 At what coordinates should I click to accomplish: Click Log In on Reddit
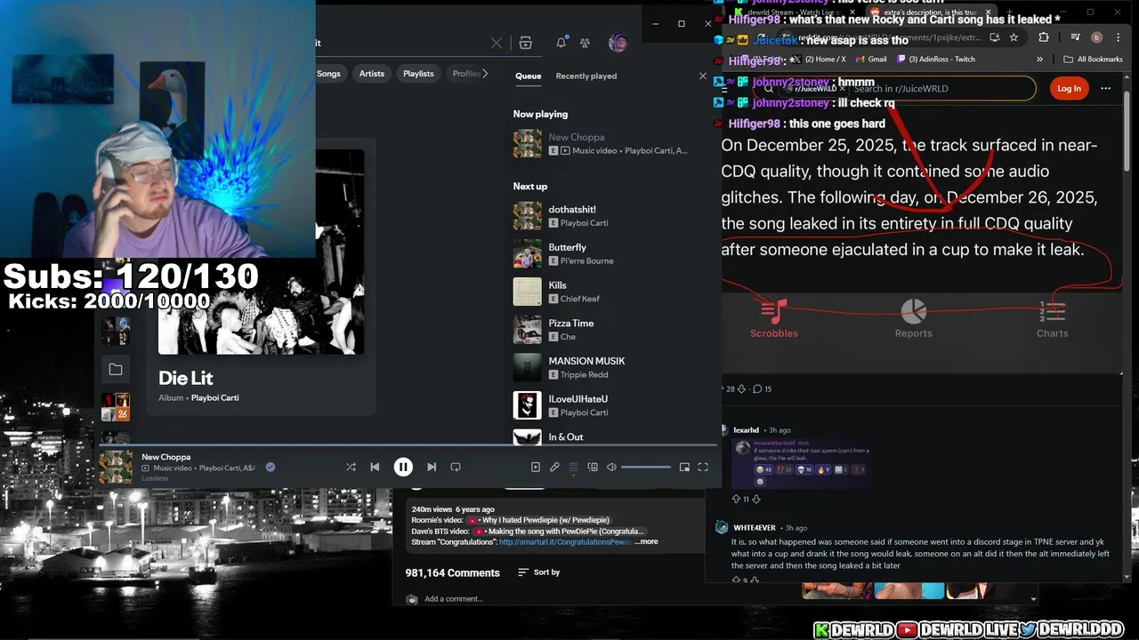(1069, 88)
